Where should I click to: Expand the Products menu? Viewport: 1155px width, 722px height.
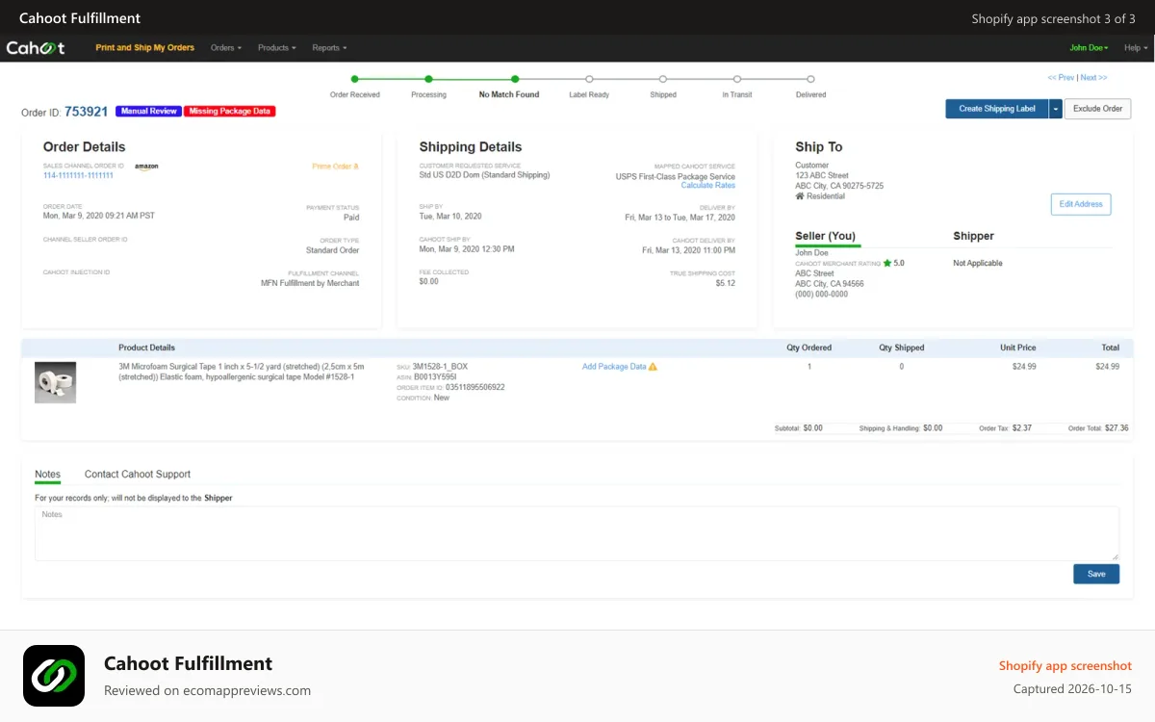click(x=277, y=47)
